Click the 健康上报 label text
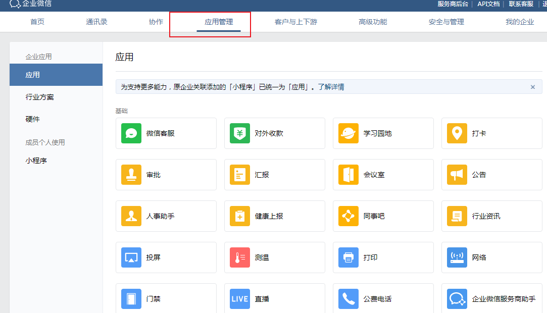The image size is (547, 313). (x=269, y=216)
